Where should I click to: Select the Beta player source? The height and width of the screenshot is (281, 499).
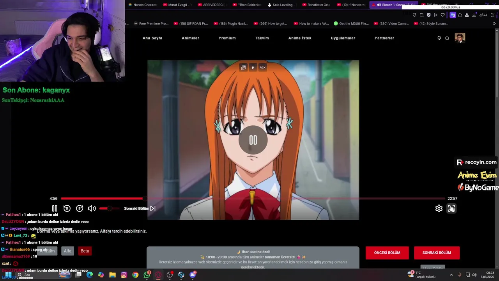click(x=85, y=251)
